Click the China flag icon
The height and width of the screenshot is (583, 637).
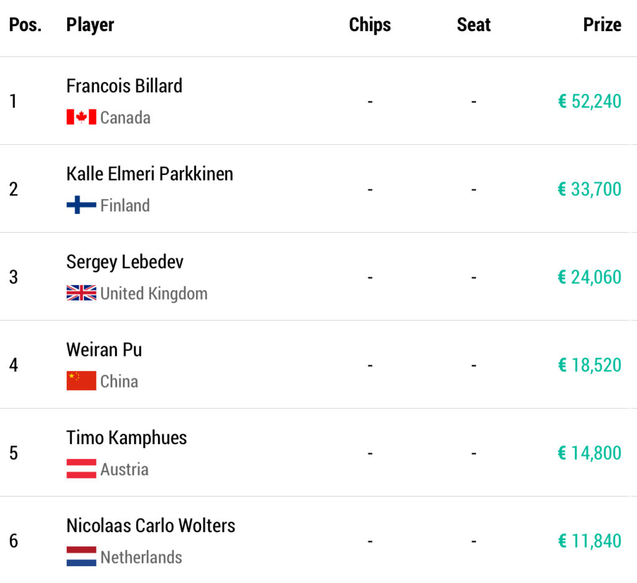click(81, 381)
